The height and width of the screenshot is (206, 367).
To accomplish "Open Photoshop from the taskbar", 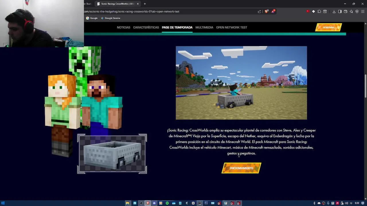I will coord(206,203).
